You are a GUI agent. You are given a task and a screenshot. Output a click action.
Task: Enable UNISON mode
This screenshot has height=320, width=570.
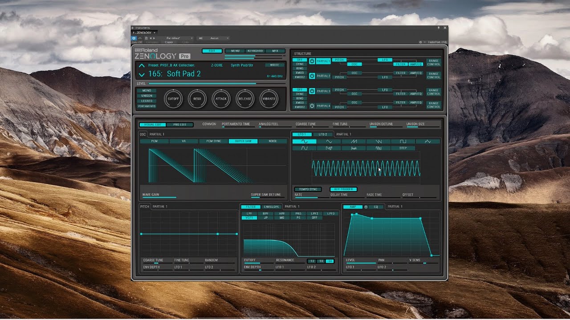point(147,96)
